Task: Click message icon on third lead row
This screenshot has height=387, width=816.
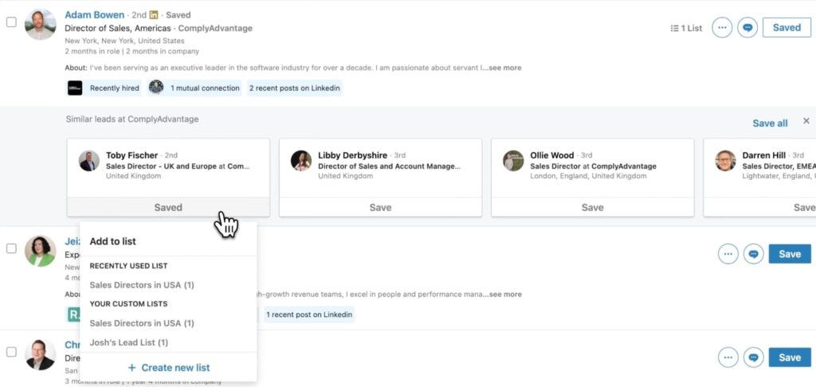Action: point(754,358)
